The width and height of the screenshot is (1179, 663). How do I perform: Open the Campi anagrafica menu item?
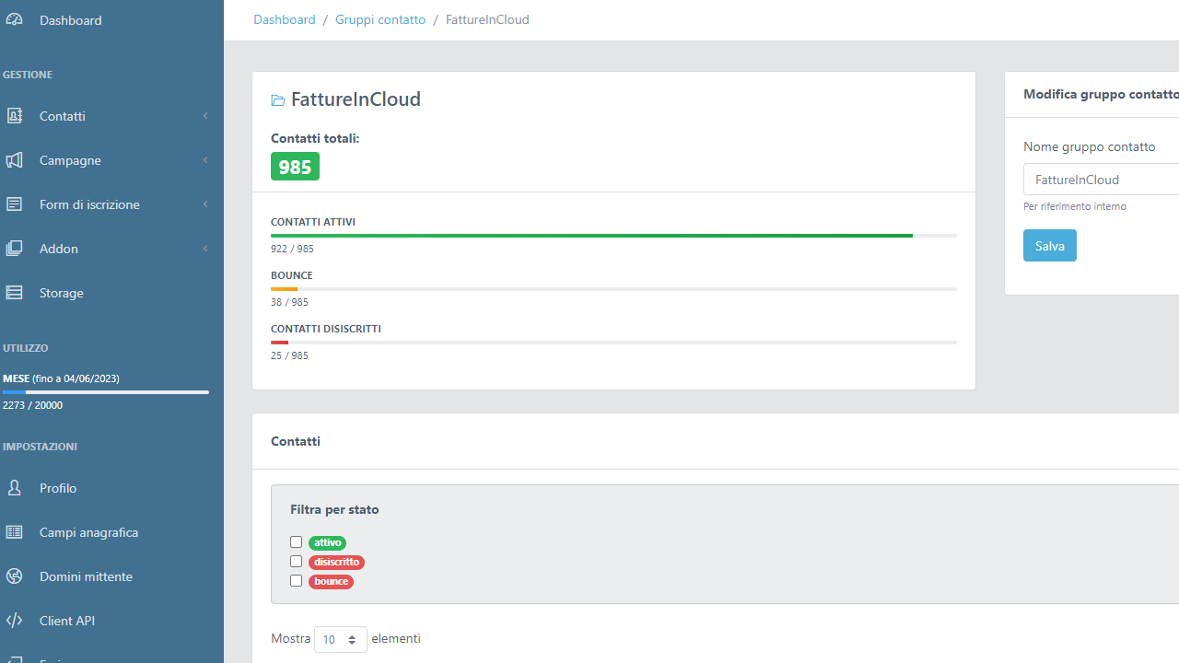tap(111, 531)
